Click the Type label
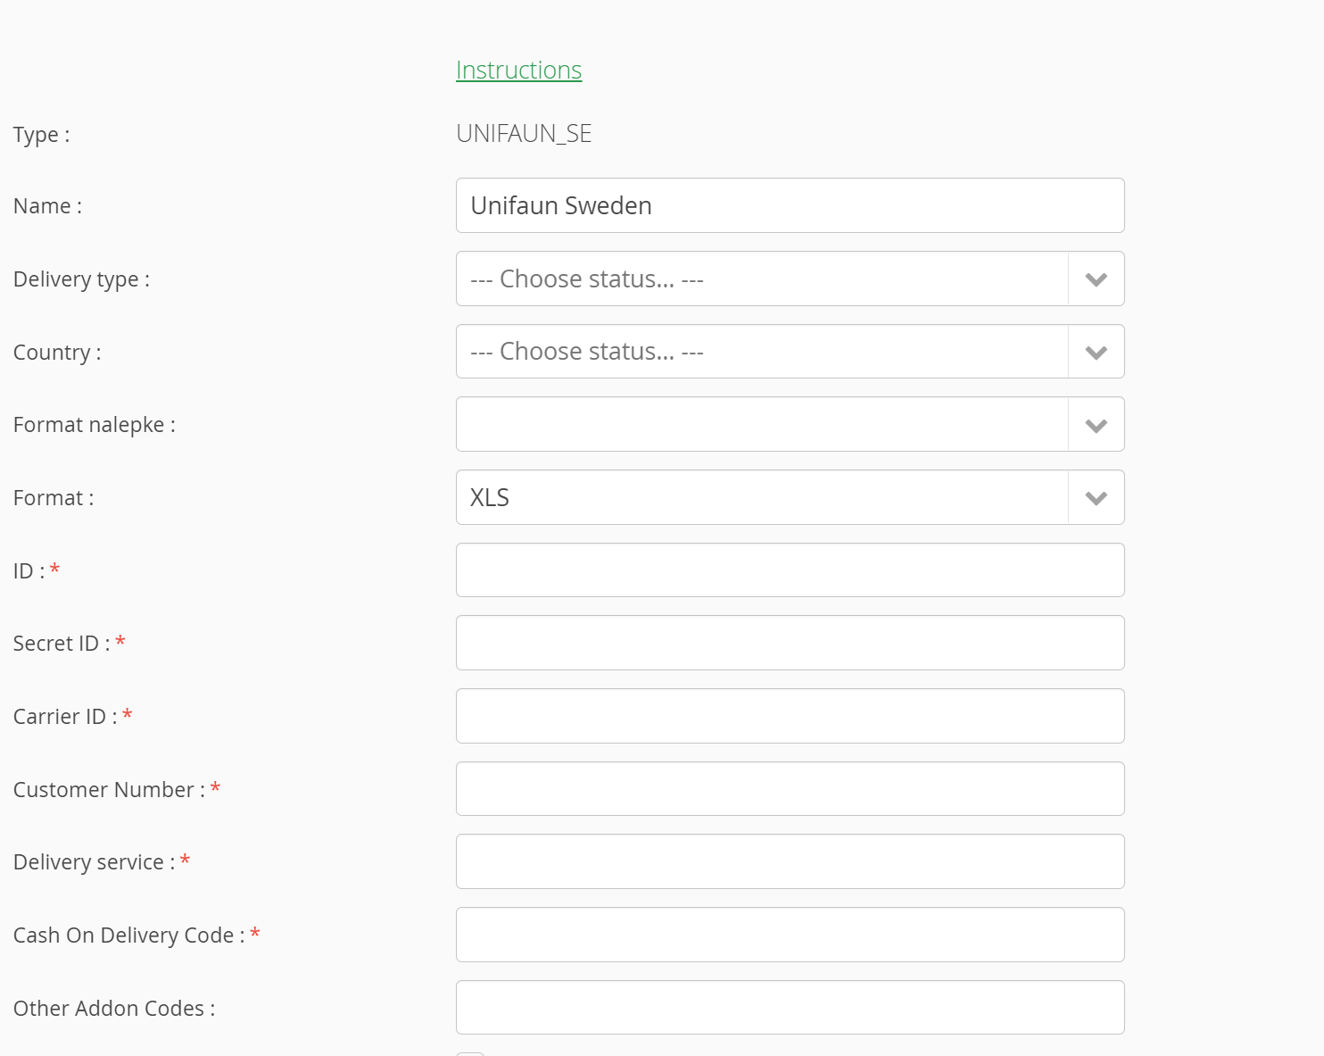 pos(41,135)
